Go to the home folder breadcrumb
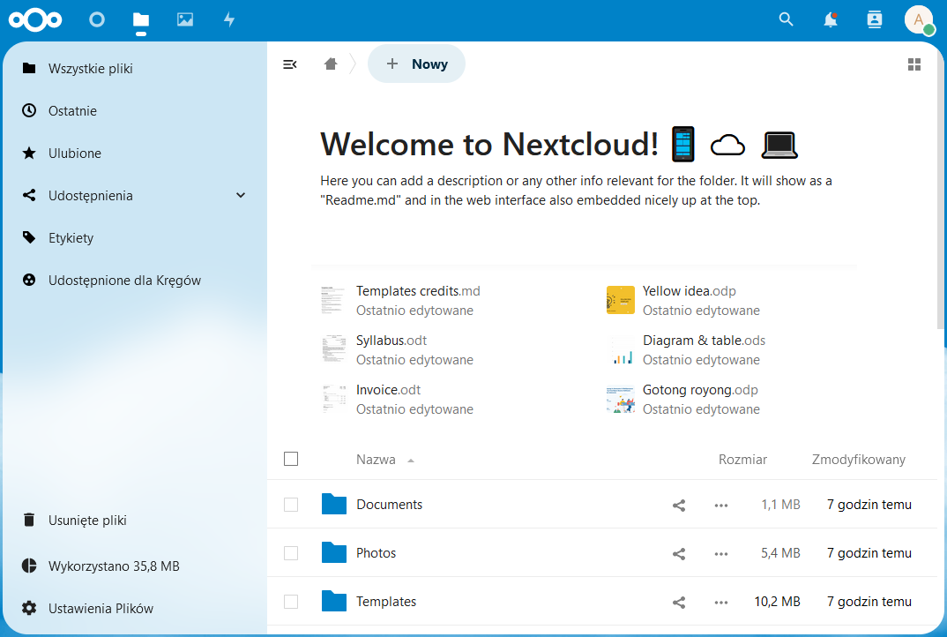 tap(331, 64)
